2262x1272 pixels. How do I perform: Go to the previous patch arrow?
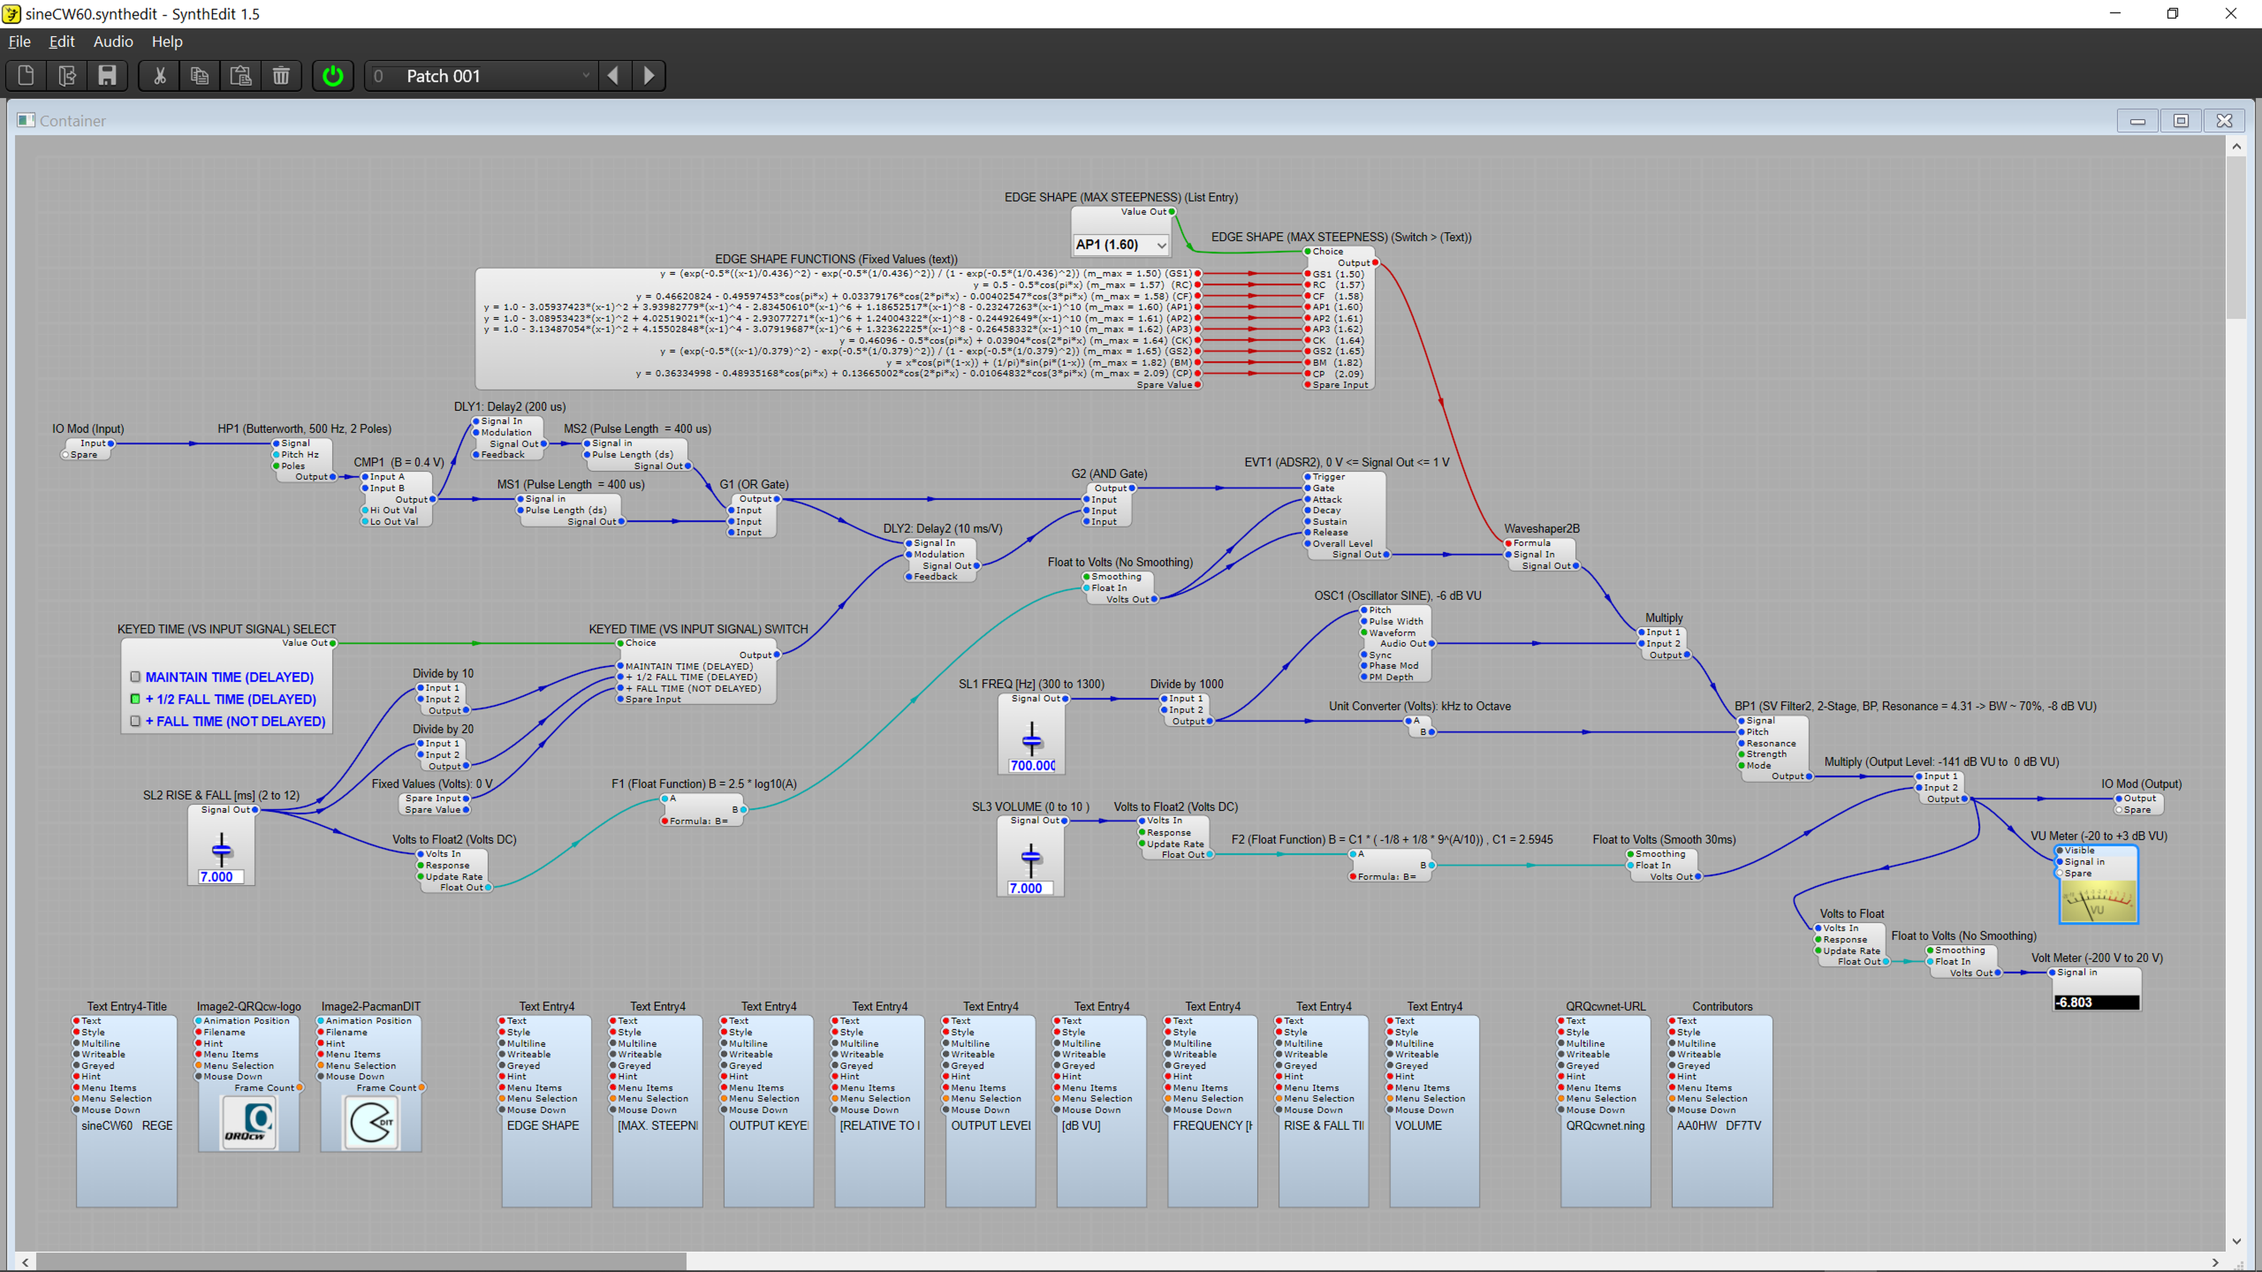[613, 76]
